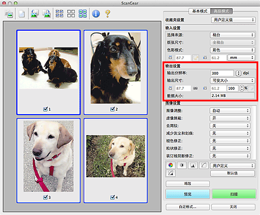Click the 自定格式... preferences button
Viewport: 260px width, 215px height.
pos(187,207)
